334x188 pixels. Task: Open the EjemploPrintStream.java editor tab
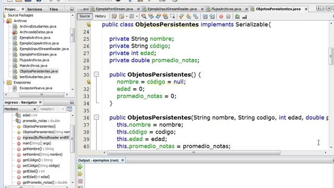pos(114,9)
